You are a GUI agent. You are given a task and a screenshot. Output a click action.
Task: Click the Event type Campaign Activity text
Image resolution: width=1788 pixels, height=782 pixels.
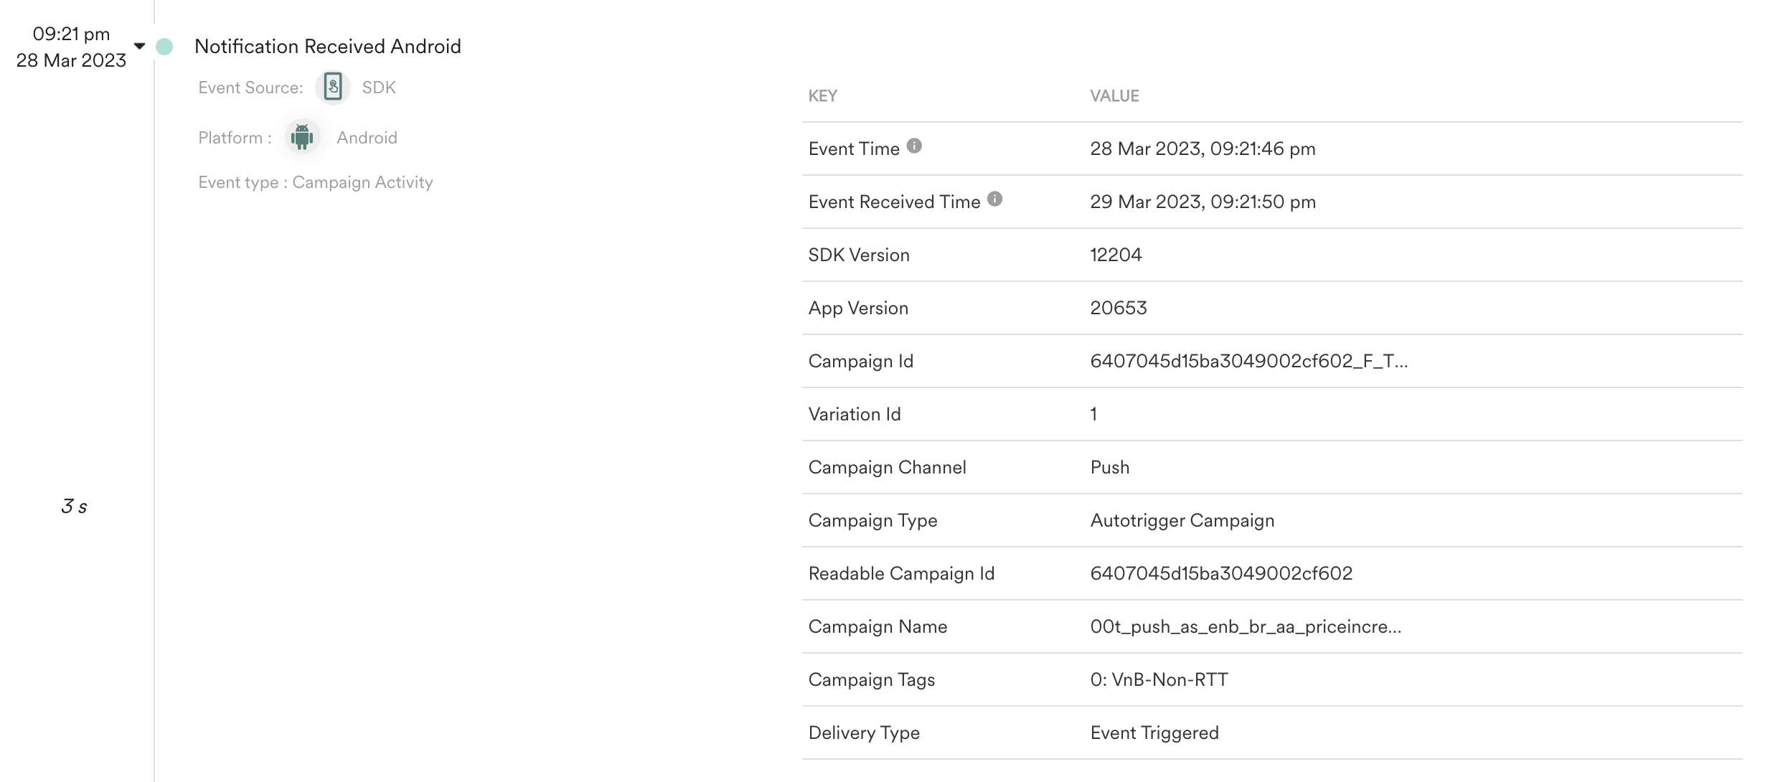tap(316, 182)
